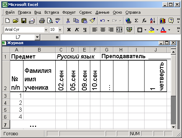Center text horizontally
Viewport: 182px width, 138px height.
pos(103,30)
